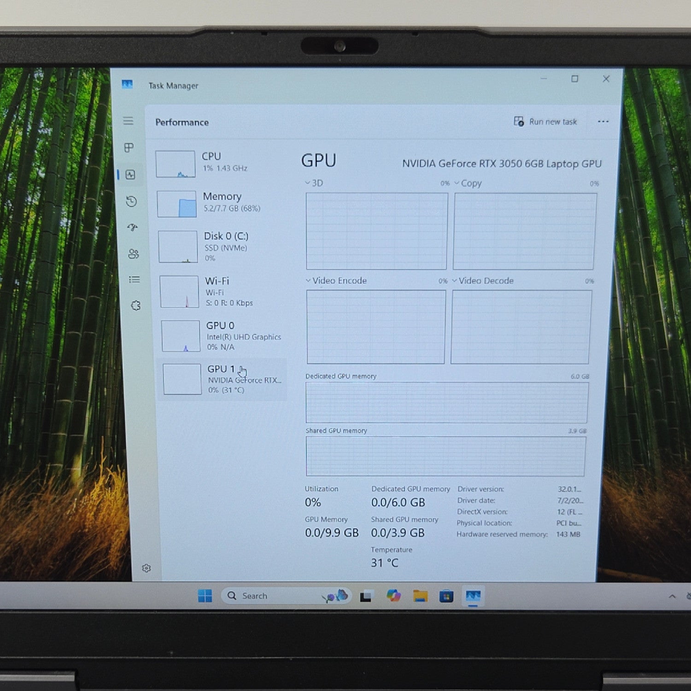Click Task Manager taskbar icon
The height and width of the screenshot is (691, 691).
click(x=473, y=597)
